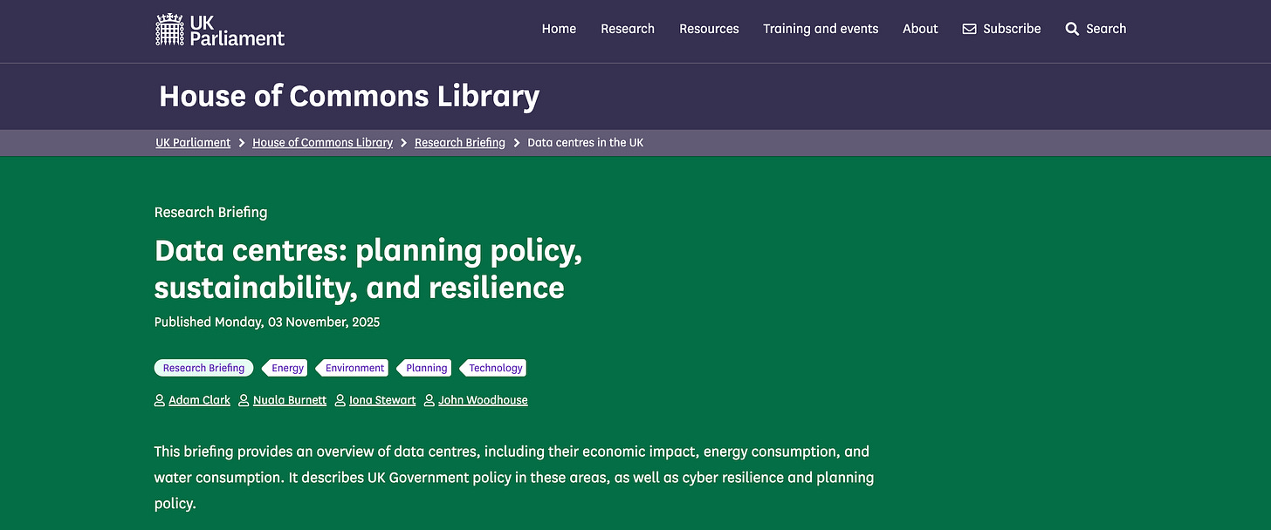Click the envelope icon beside Subscribe
The width and height of the screenshot is (1271, 530).
tap(969, 29)
